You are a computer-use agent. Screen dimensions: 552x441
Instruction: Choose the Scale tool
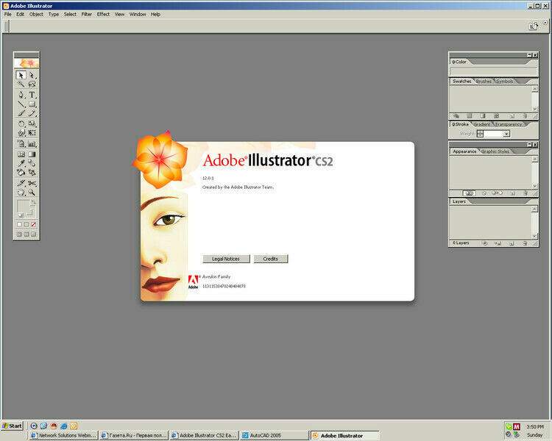[x=32, y=123]
